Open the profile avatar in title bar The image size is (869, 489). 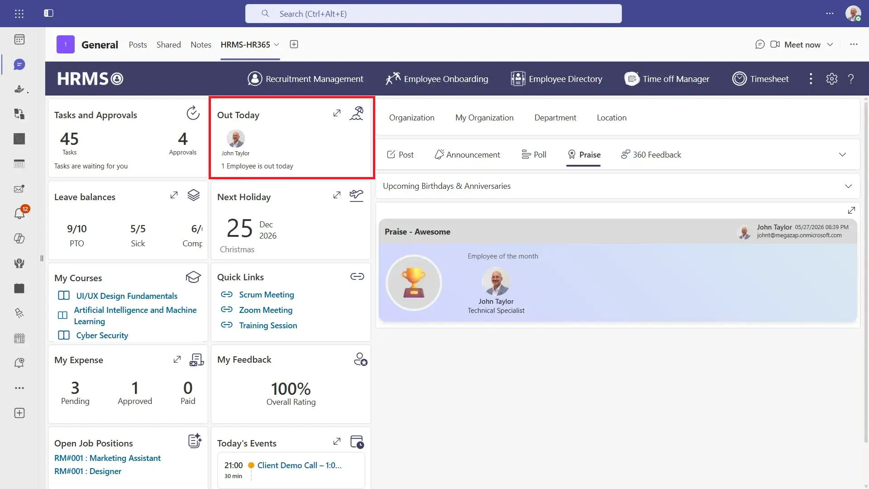pos(853,14)
